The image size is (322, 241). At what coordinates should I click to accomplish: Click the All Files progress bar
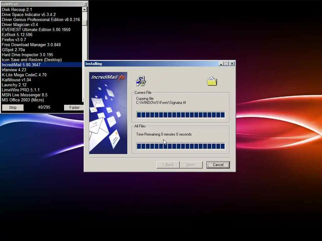180,146
